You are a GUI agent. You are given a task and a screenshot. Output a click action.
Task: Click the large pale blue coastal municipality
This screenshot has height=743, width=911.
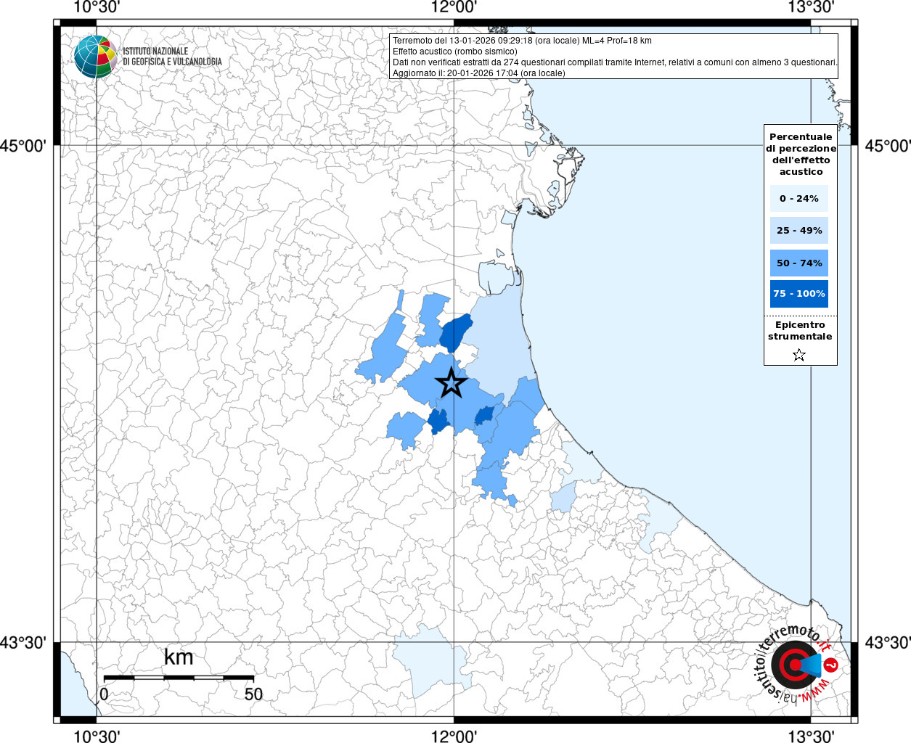tap(501, 341)
